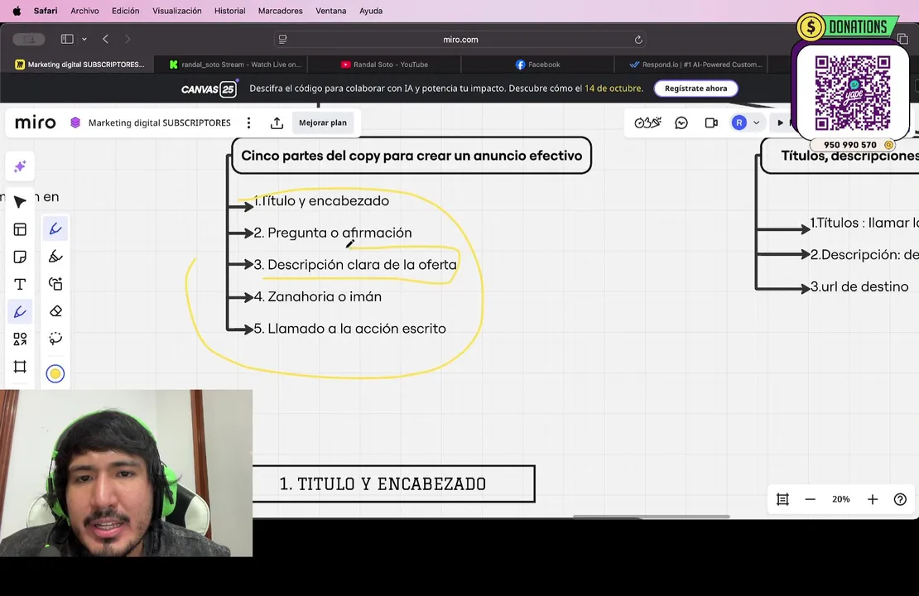The image size is (919, 596).
Task: Select '4. Zanahoria o imán' text
Action: tap(318, 296)
